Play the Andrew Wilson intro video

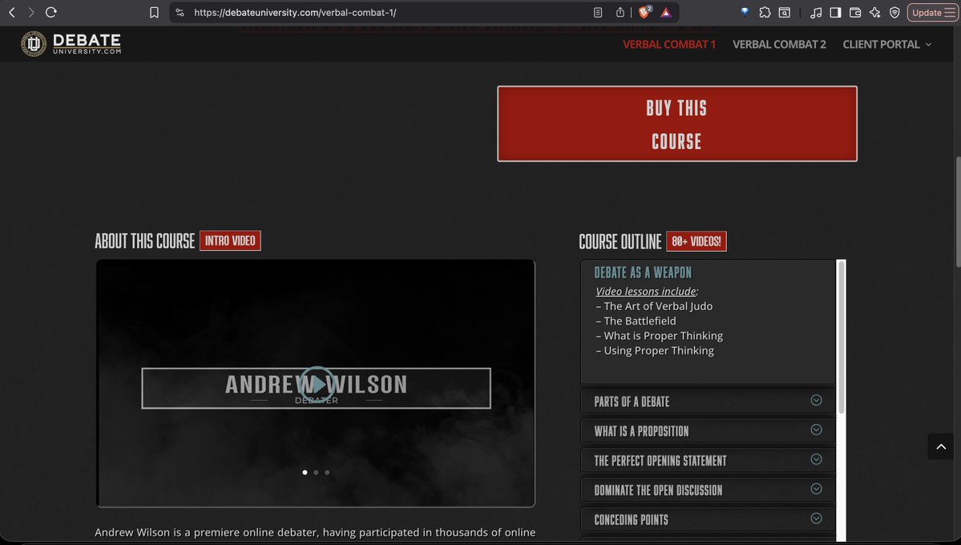coord(317,385)
